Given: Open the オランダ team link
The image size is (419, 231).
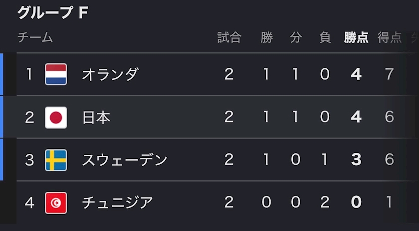Looking at the screenshot, I should pos(110,74).
